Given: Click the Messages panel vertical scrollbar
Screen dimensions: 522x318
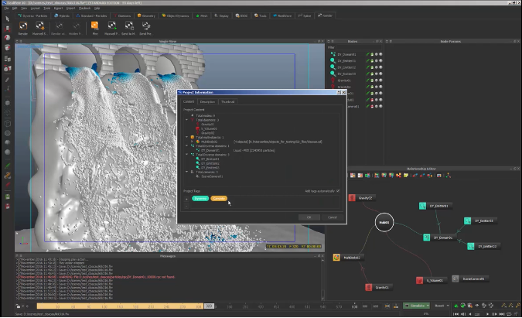Looking at the screenshot, I should click(x=322, y=279).
